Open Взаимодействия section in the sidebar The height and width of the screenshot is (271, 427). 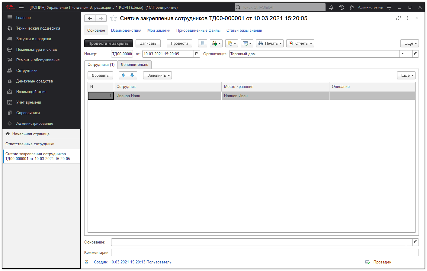coord(31,92)
